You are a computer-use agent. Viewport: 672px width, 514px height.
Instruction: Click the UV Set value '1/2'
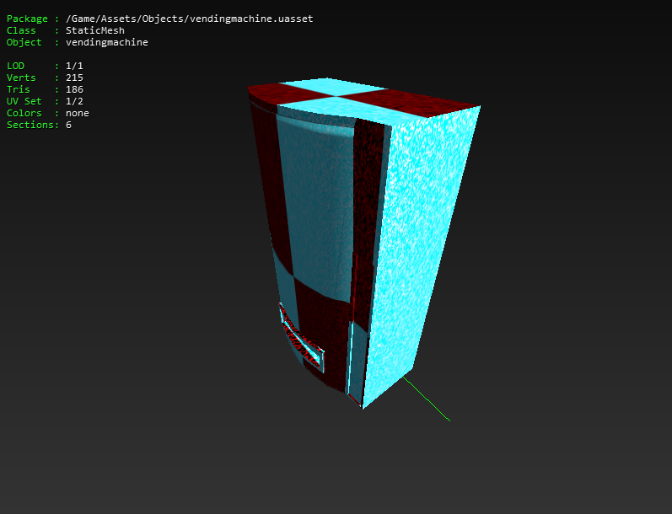click(74, 101)
